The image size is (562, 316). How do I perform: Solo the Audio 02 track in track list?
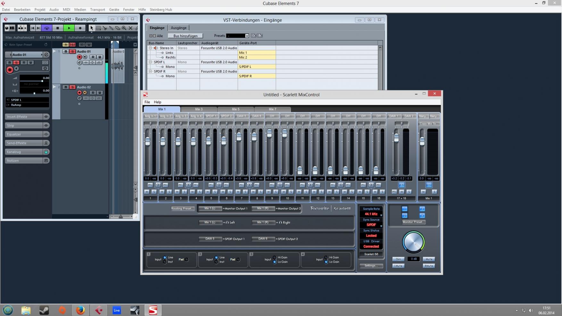[x=72, y=87]
